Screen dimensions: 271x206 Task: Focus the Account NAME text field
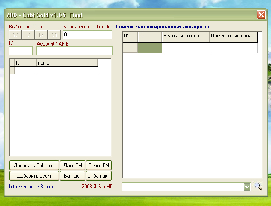pyautogui.click(x=74, y=51)
